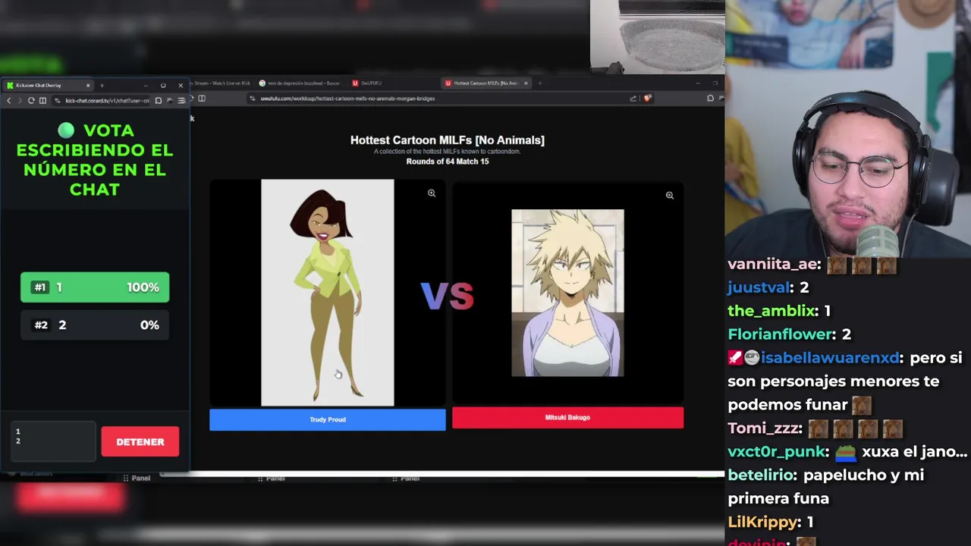971x546 pixels.
Task: Click options text box beside DETENER
Action: click(53, 441)
